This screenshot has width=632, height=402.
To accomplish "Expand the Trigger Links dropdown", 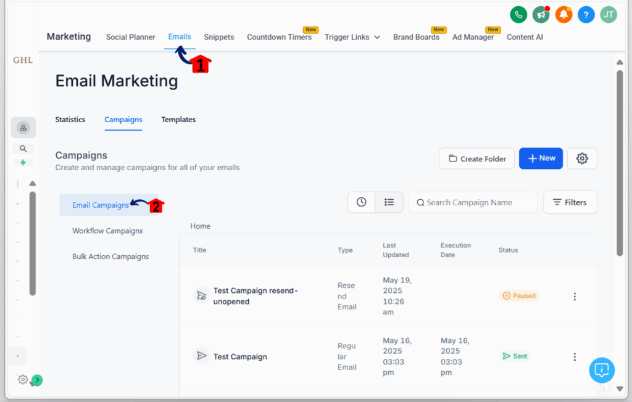I will [352, 37].
